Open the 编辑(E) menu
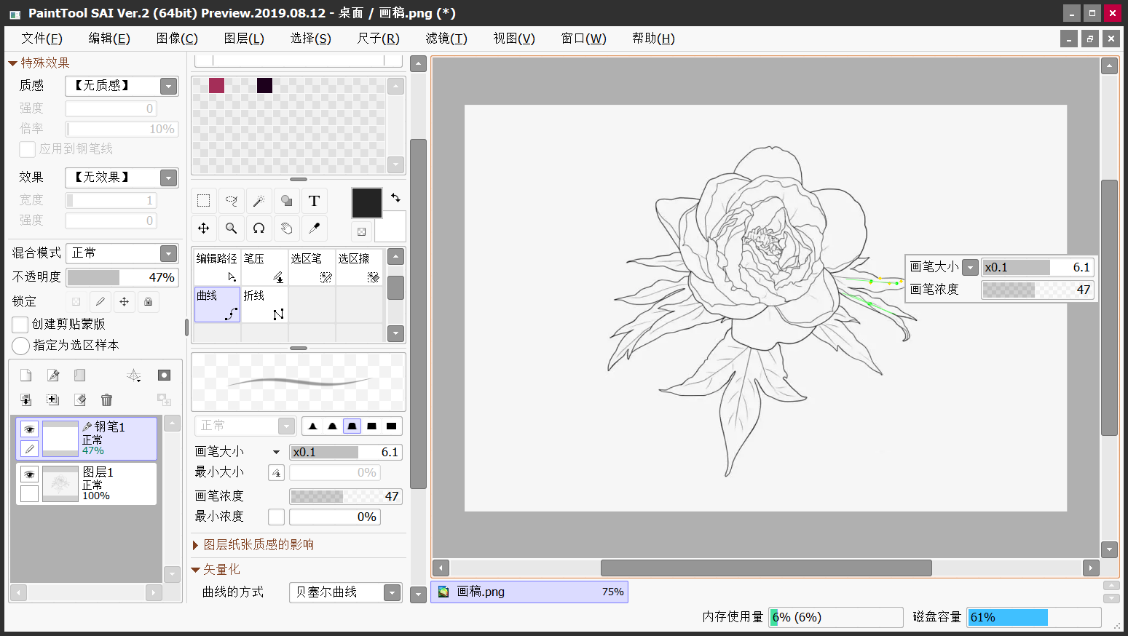The image size is (1128, 636). (109, 39)
